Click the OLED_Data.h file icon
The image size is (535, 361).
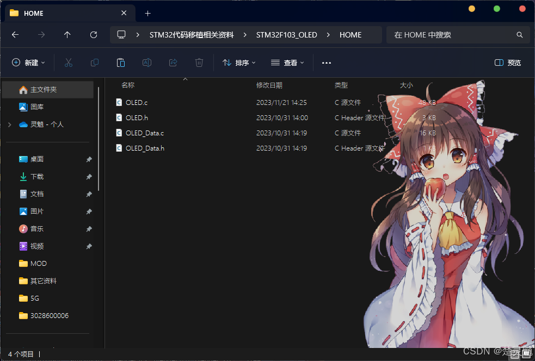tap(119, 148)
